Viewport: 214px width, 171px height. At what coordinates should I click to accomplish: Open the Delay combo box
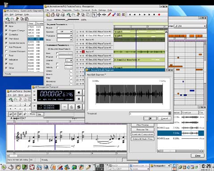pyautogui.click(x=65, y=40)
